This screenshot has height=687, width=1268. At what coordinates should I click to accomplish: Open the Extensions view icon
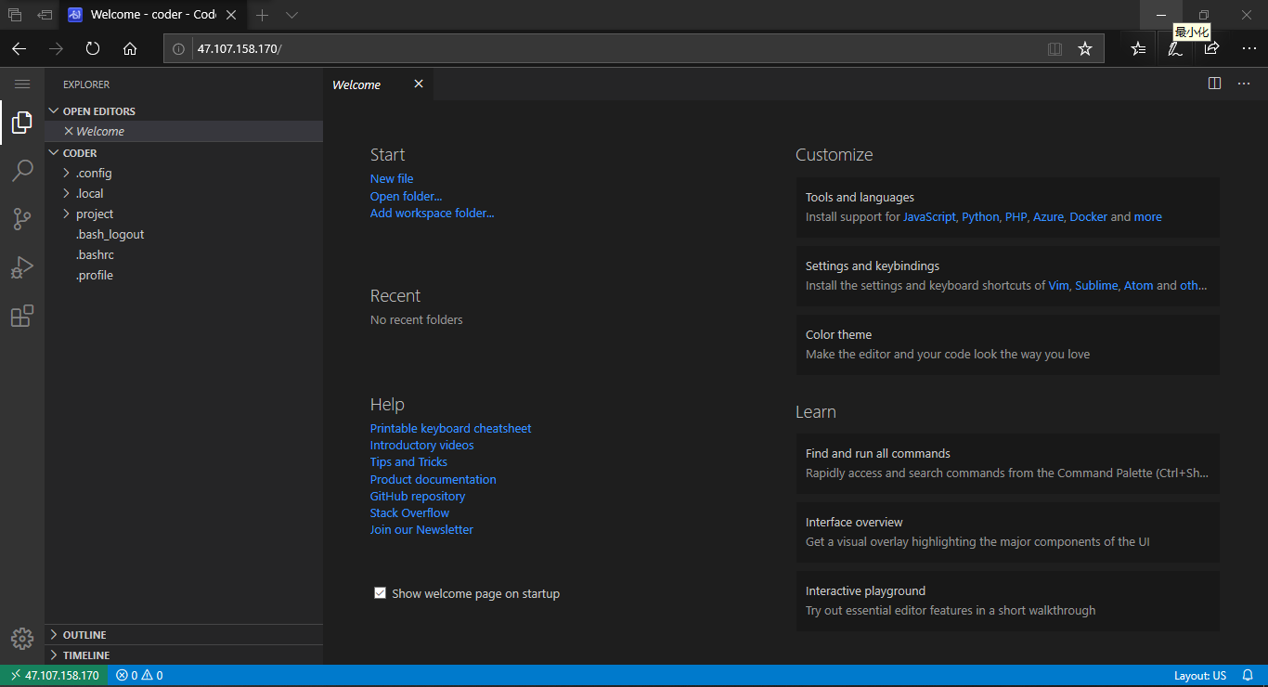coord(22,316)
